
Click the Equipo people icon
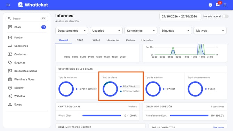[x=10, y=105]
